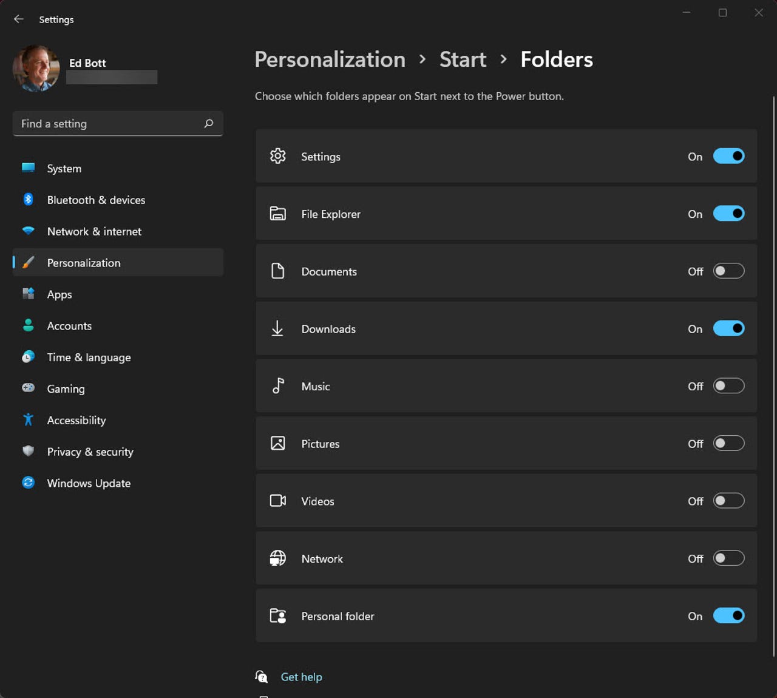Click the vertical scrollbar on the right

tap(773, 376)
